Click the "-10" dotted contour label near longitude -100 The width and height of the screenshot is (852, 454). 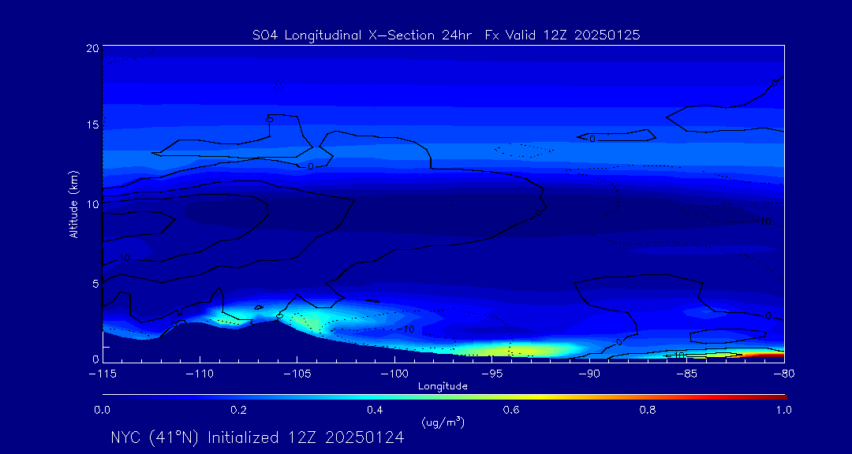tap(407, 329)
